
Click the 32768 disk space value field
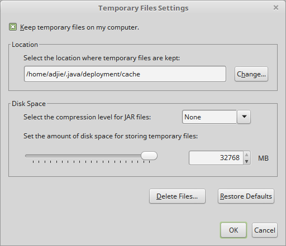[x=216, y=158]
